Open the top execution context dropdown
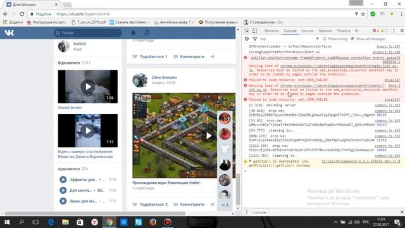Screen dimensions: 405x228 (x=289, y=39)
